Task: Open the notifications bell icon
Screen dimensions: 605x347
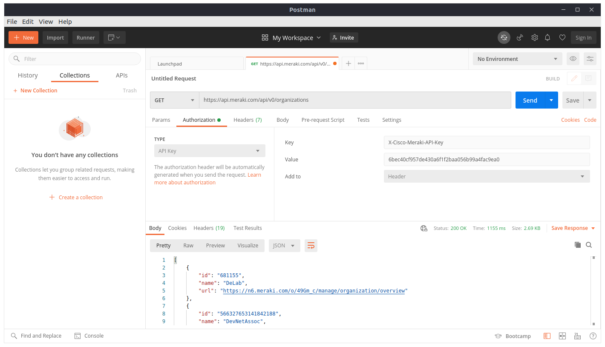Action: tap(547, 37)
